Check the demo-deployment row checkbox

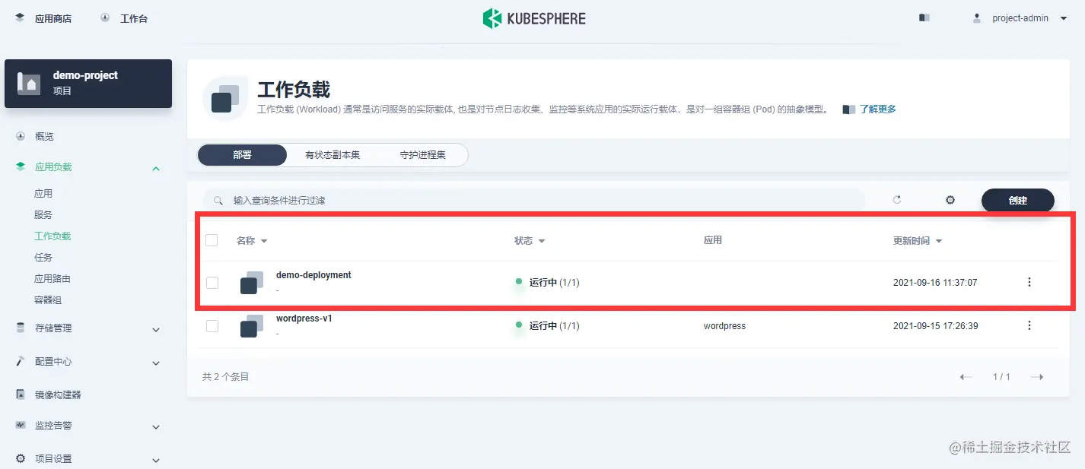212,283
